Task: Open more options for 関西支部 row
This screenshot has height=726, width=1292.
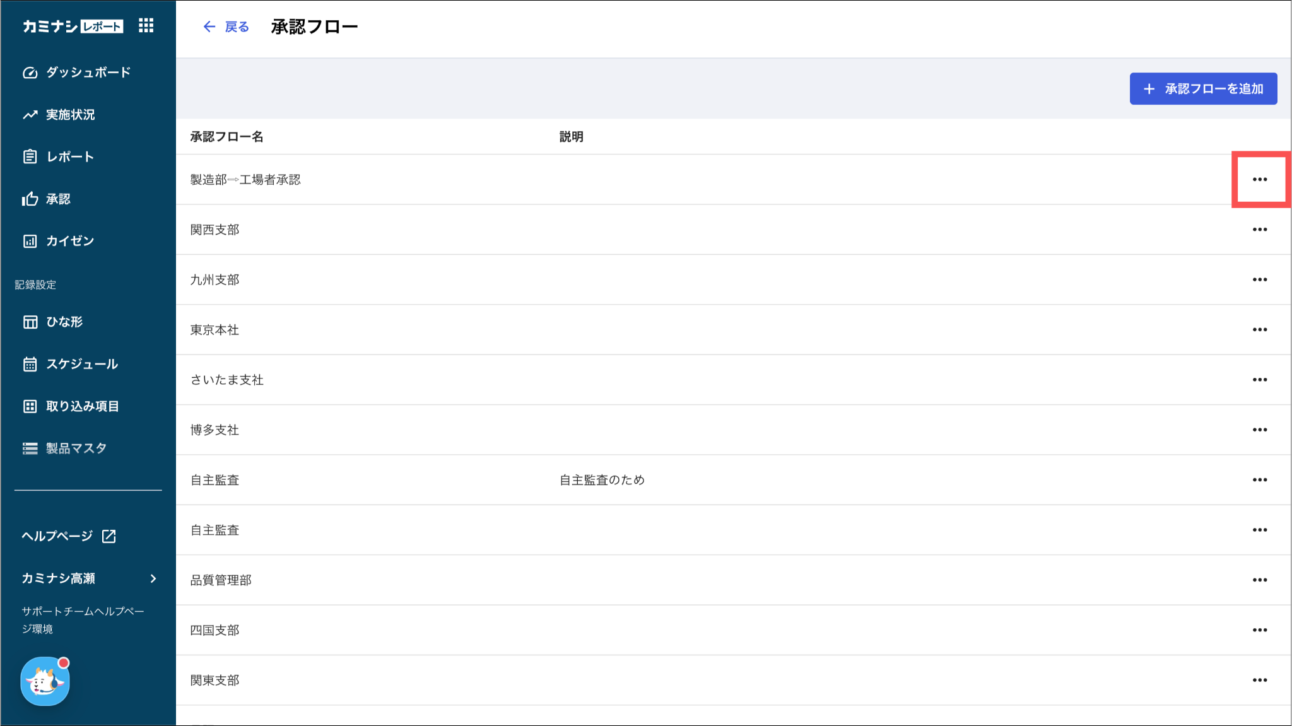Action: 1259,230
